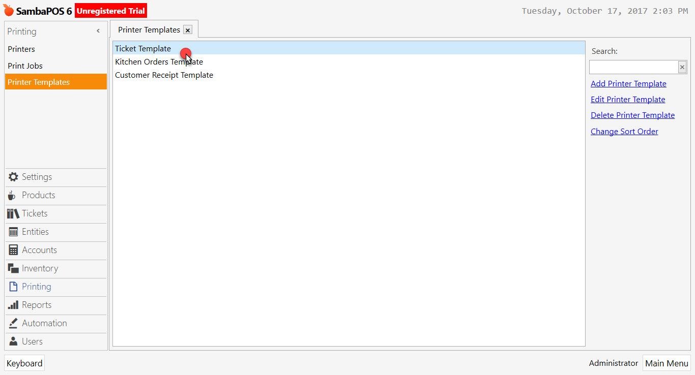The image size is (695, 375).
Task: Click the Automation pen icon
Action: [12, 323]
